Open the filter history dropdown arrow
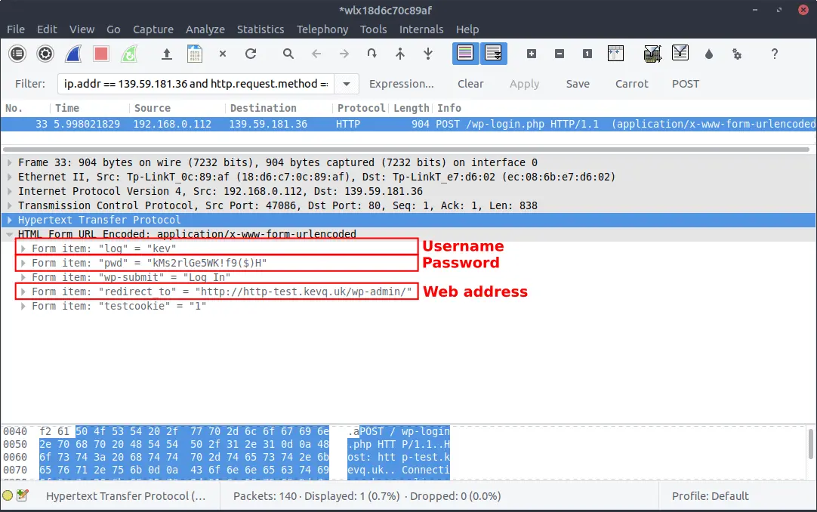 click(347, 84)
